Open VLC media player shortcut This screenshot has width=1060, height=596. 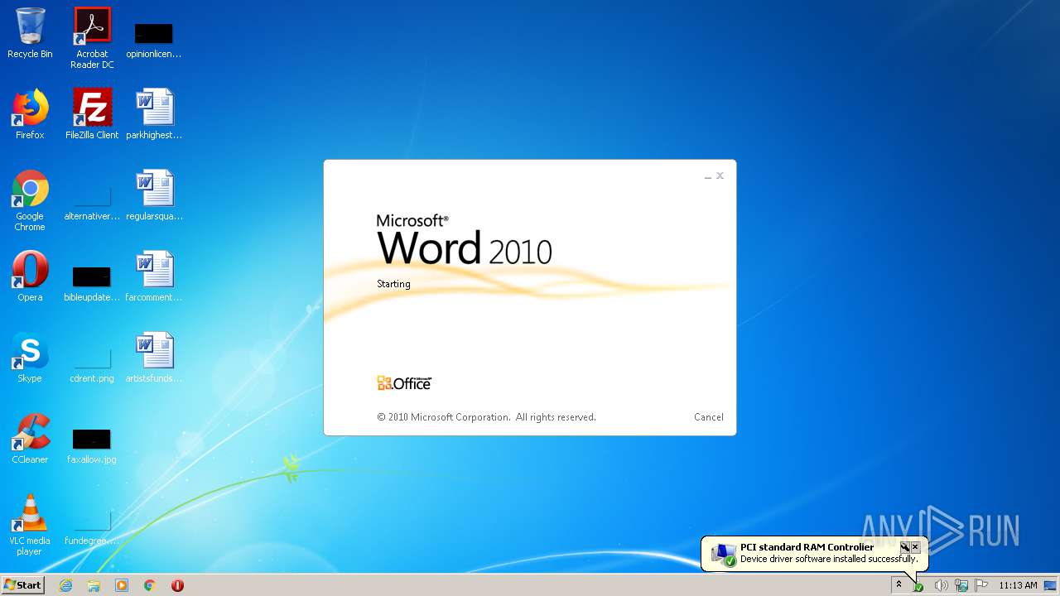(x=30, y=525)
